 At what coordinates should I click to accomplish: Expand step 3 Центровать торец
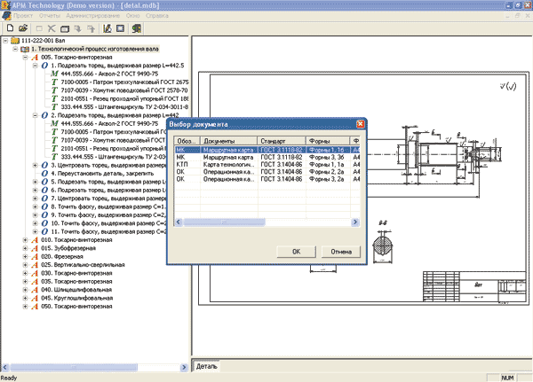(x=36, y=165)
